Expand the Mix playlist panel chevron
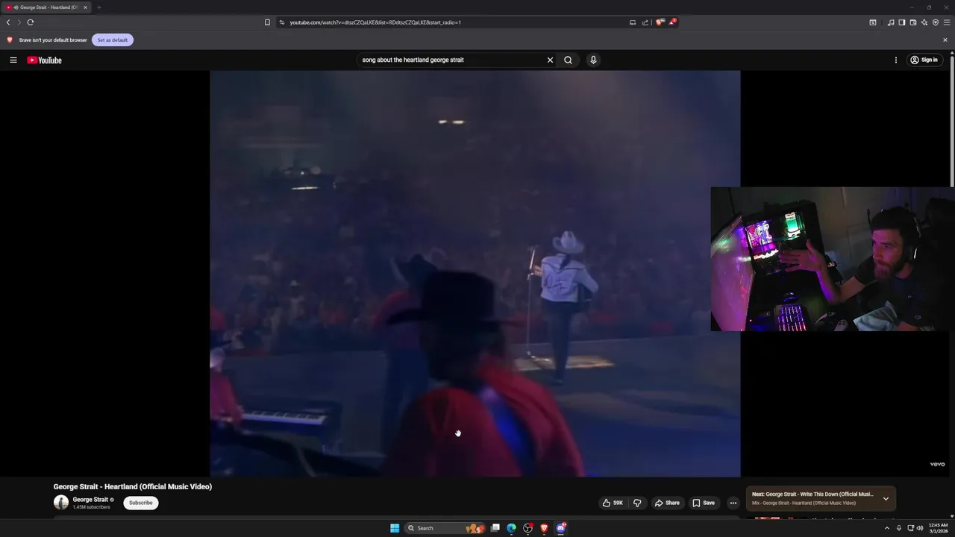955x537 pixels. 886,498
